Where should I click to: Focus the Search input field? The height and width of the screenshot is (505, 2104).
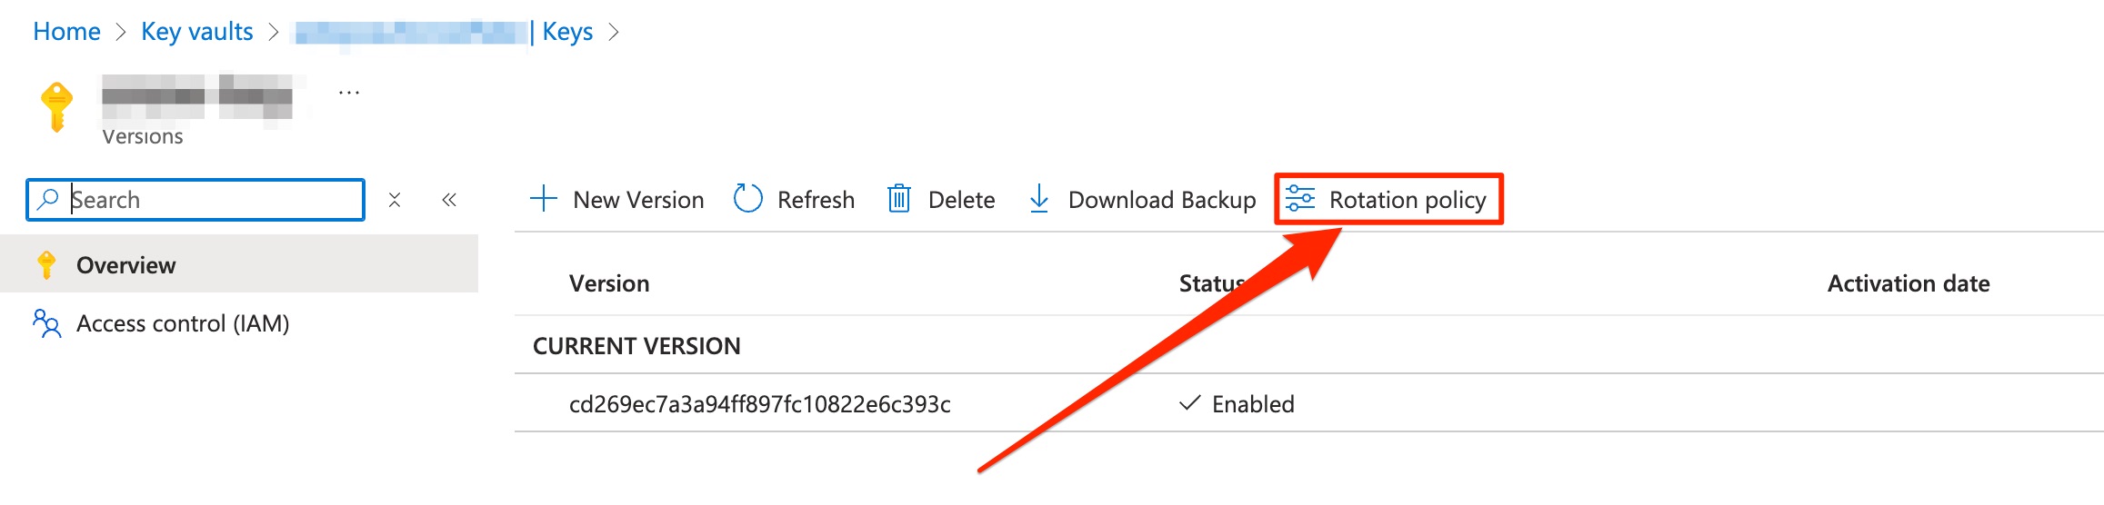click(x=195, y=200)
